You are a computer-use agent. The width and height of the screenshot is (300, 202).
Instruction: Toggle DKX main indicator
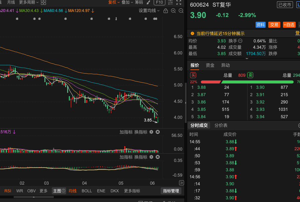pyautogui.click(x=115, y=191)
